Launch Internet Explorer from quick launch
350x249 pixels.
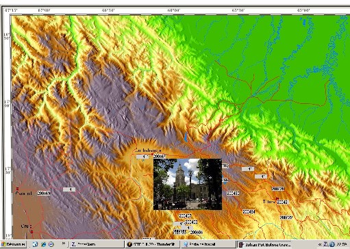click(x=43, y=244)
